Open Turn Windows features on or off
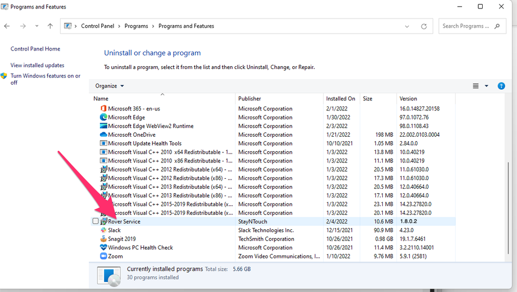This screenshot has width=517, height=292. 45,79
